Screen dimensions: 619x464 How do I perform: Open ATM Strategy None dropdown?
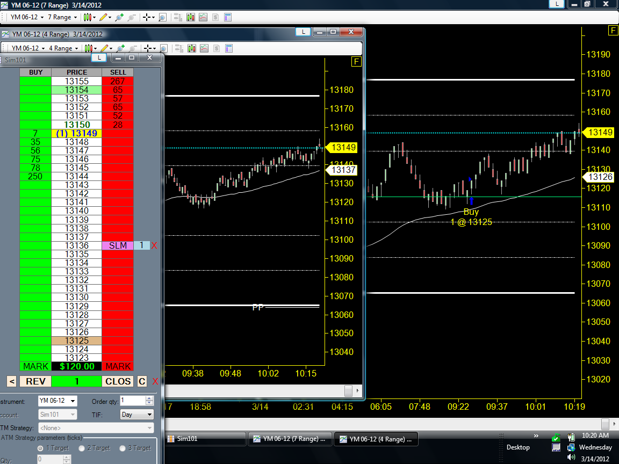click(x=96, y=427)
